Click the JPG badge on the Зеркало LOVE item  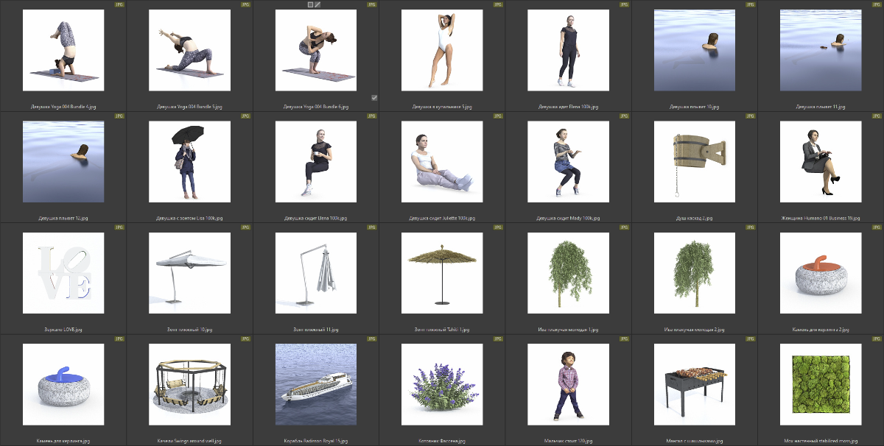[x=119, y=227]
